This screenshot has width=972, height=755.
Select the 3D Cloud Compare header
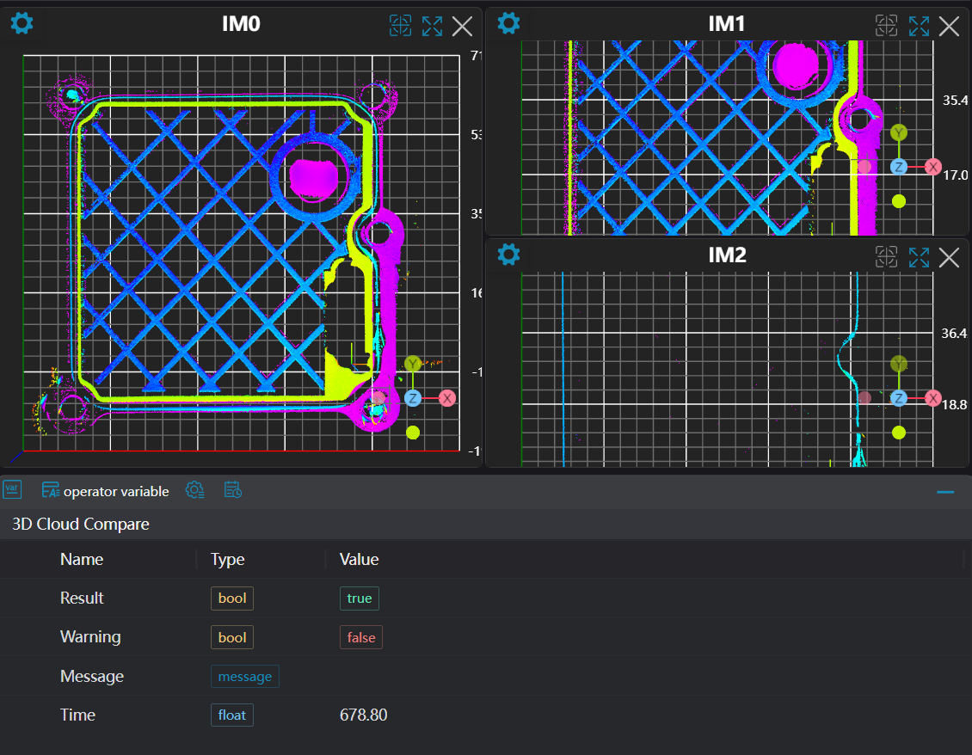pos(81,524)
